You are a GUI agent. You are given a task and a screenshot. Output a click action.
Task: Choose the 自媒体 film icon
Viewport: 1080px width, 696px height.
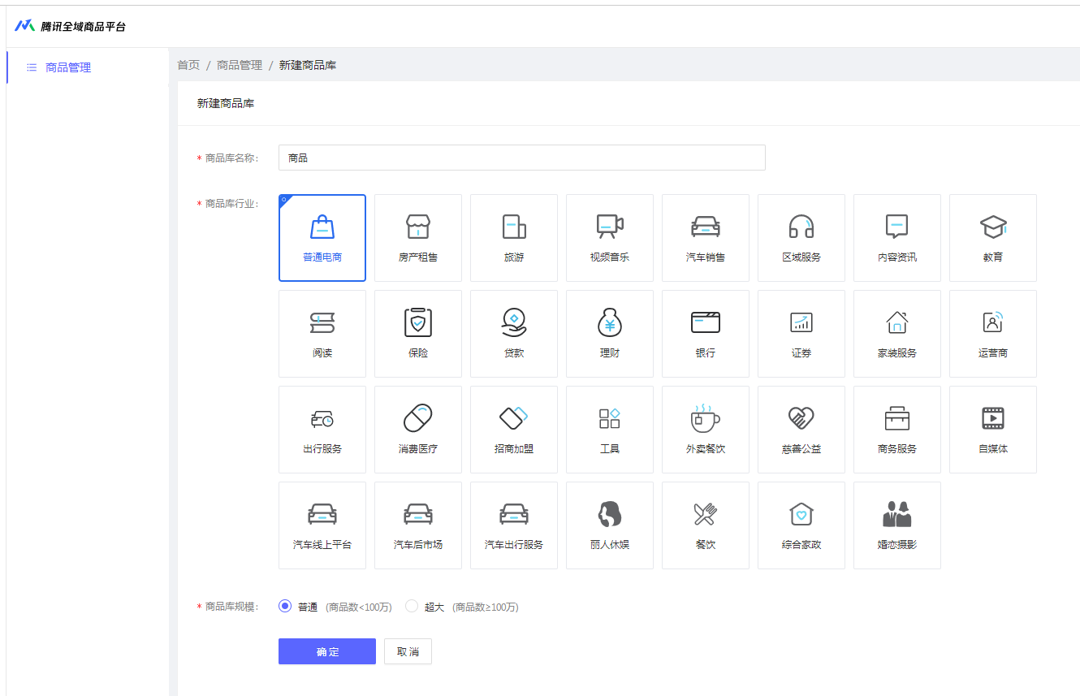point(993,418)
